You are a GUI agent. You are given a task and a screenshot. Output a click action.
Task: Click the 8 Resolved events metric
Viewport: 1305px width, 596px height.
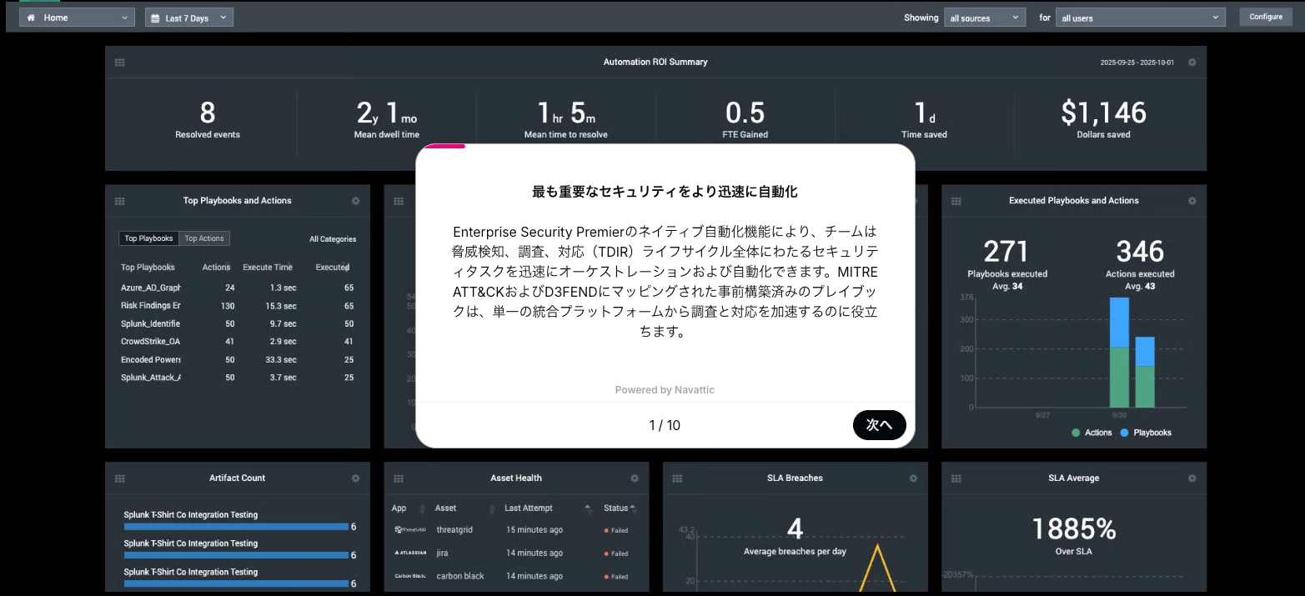click(x=208, y=120)
